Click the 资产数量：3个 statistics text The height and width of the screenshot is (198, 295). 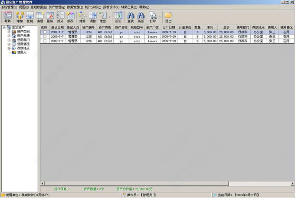pos(94,189)
